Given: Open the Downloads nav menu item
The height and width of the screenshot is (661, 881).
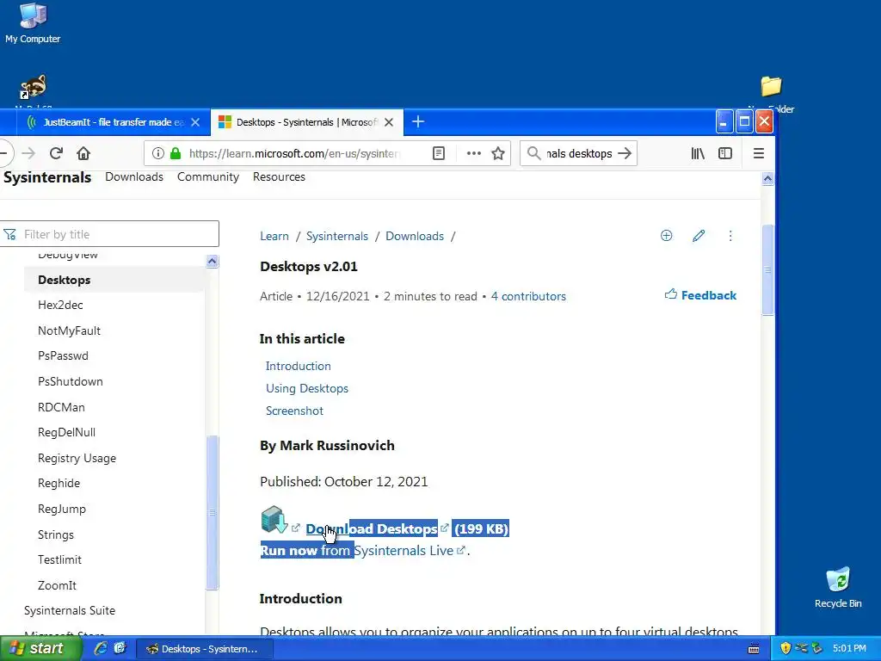Looking at the screenshot, I should pos(134,176).
